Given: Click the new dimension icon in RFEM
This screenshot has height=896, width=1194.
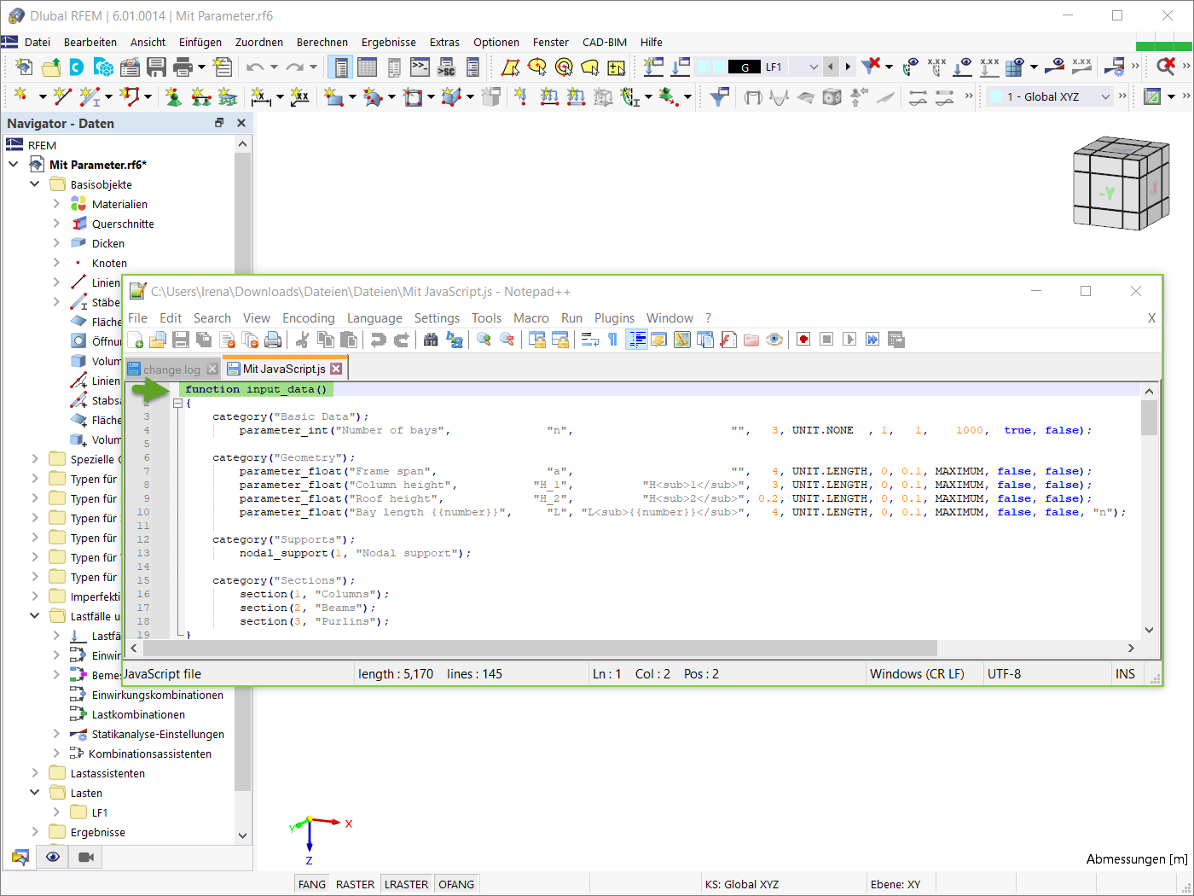Looking at the screenshot, I should click(261, 96).
